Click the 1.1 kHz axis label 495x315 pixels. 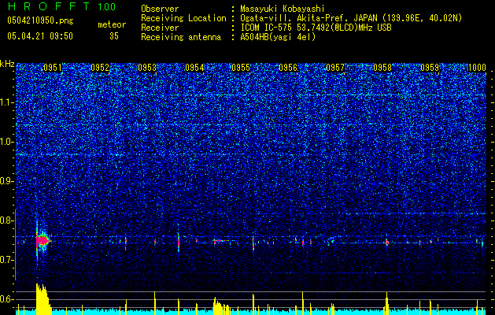coord(7,102)
